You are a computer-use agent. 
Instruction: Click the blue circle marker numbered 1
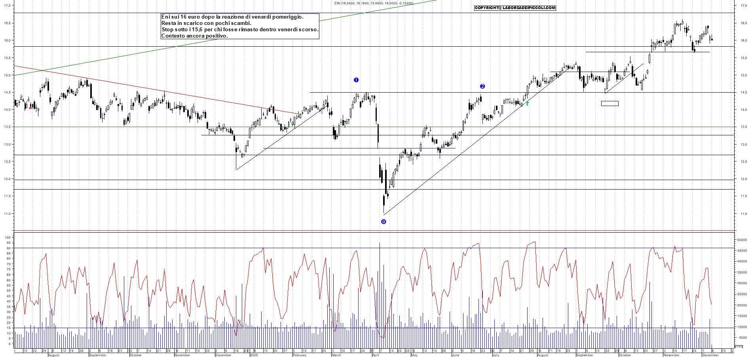click(x=356, y=80)
